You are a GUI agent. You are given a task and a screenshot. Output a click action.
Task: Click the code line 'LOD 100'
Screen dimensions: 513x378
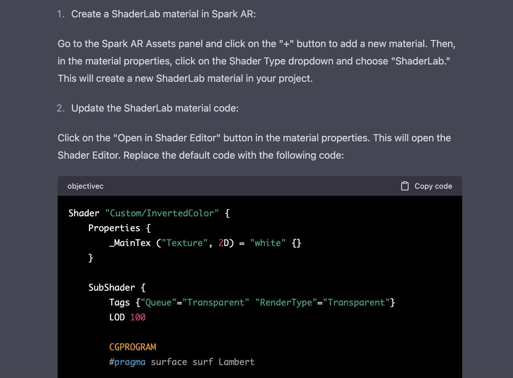(x=127, y=317)
